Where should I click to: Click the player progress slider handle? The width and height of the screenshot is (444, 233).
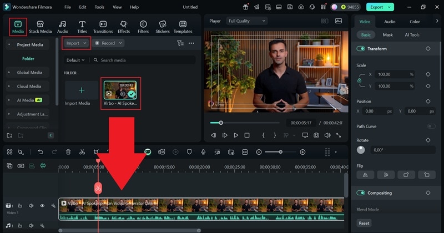221,123
